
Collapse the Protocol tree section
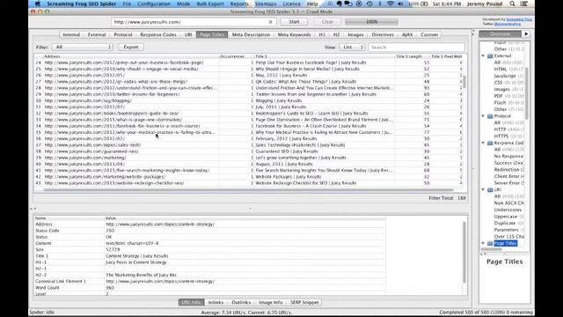pyautogui.click(x=483, y=116)
